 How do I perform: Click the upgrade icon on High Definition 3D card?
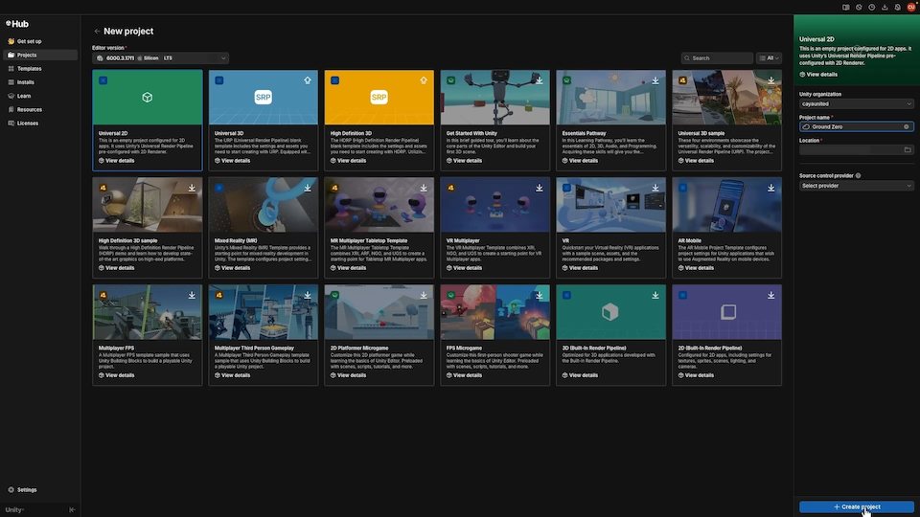pyautogui.click(x=424, y=80)
